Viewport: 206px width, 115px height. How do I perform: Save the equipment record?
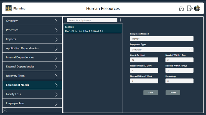point(151,93)
